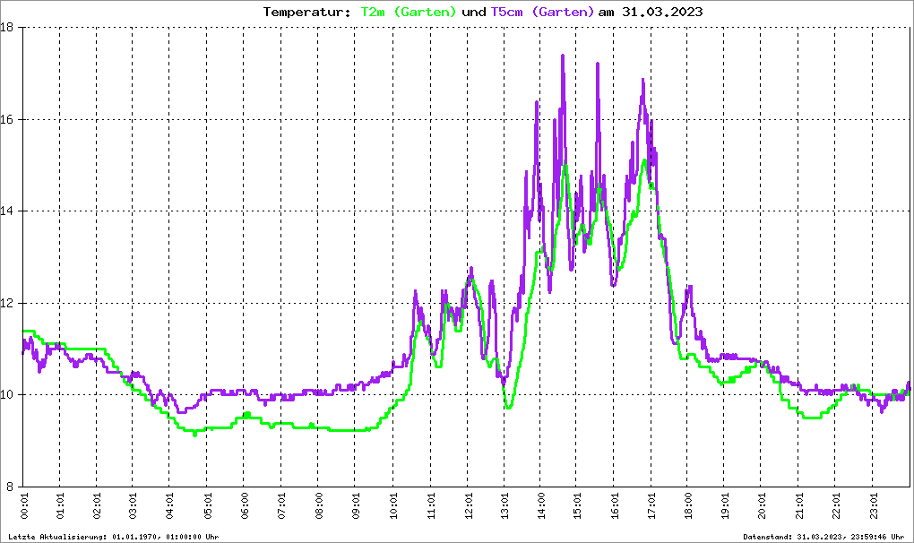Click the highest purple peak near 14:30
914x543 pixels.
pyautogui.click(x=563, y=56)
